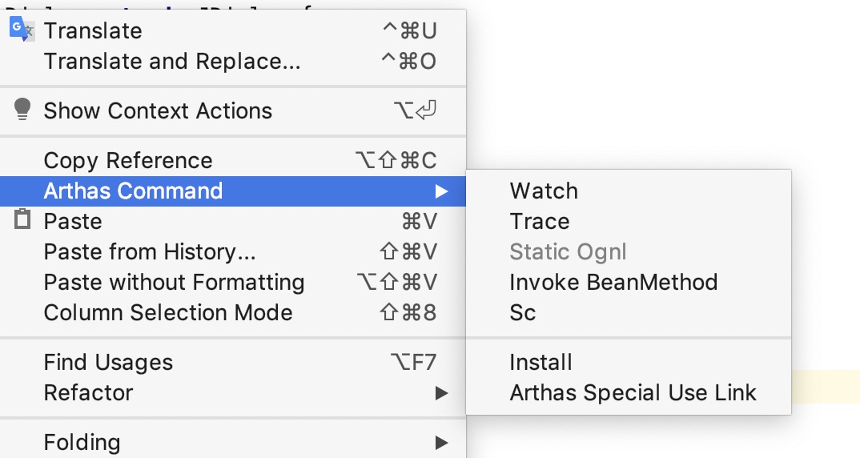Select the Sc command

click(x=629, y=312)
